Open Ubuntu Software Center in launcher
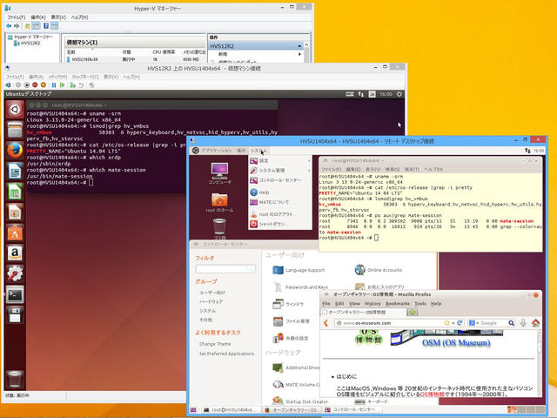Screen dimensions: 557x418 [15, 233]
